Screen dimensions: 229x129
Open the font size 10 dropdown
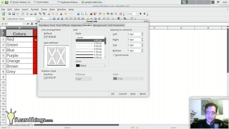[x=50, y=19]
